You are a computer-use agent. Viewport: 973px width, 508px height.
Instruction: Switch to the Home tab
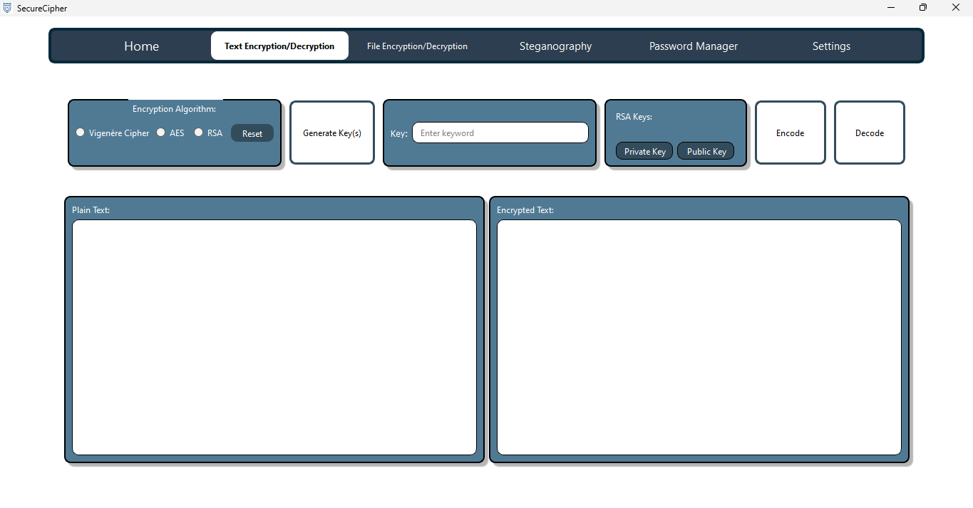(x=140, y=46)
